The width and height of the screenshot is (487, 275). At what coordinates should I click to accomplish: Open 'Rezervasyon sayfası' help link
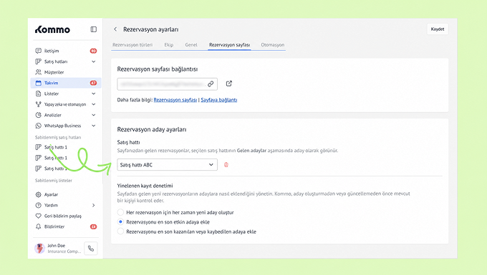pyautogui.click(x=175, y=100)
